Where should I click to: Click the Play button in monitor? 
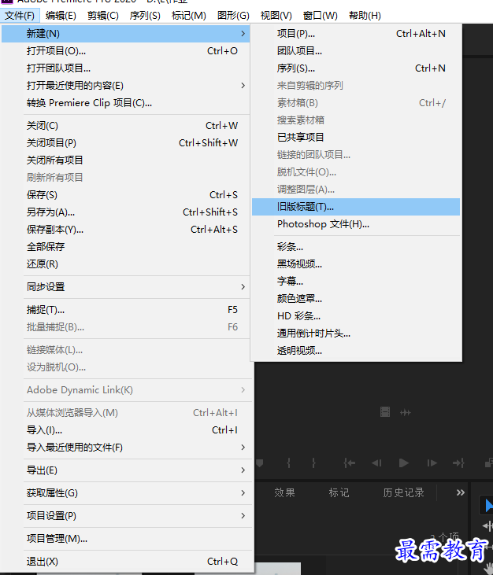pos(404,463)
